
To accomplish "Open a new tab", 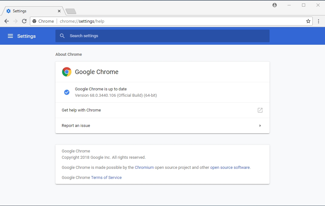I will pyautogui.click(x=71, y=11).
